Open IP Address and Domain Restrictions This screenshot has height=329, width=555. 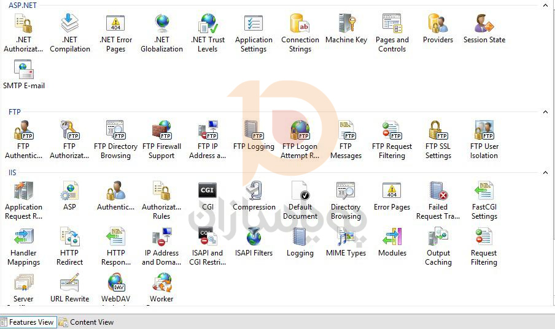(x=161, y=247)
